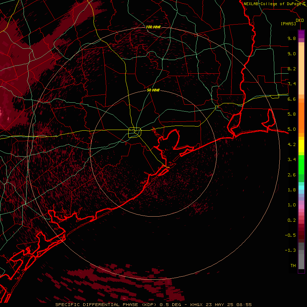Click the gray segment of the color bar

(301, 256)
